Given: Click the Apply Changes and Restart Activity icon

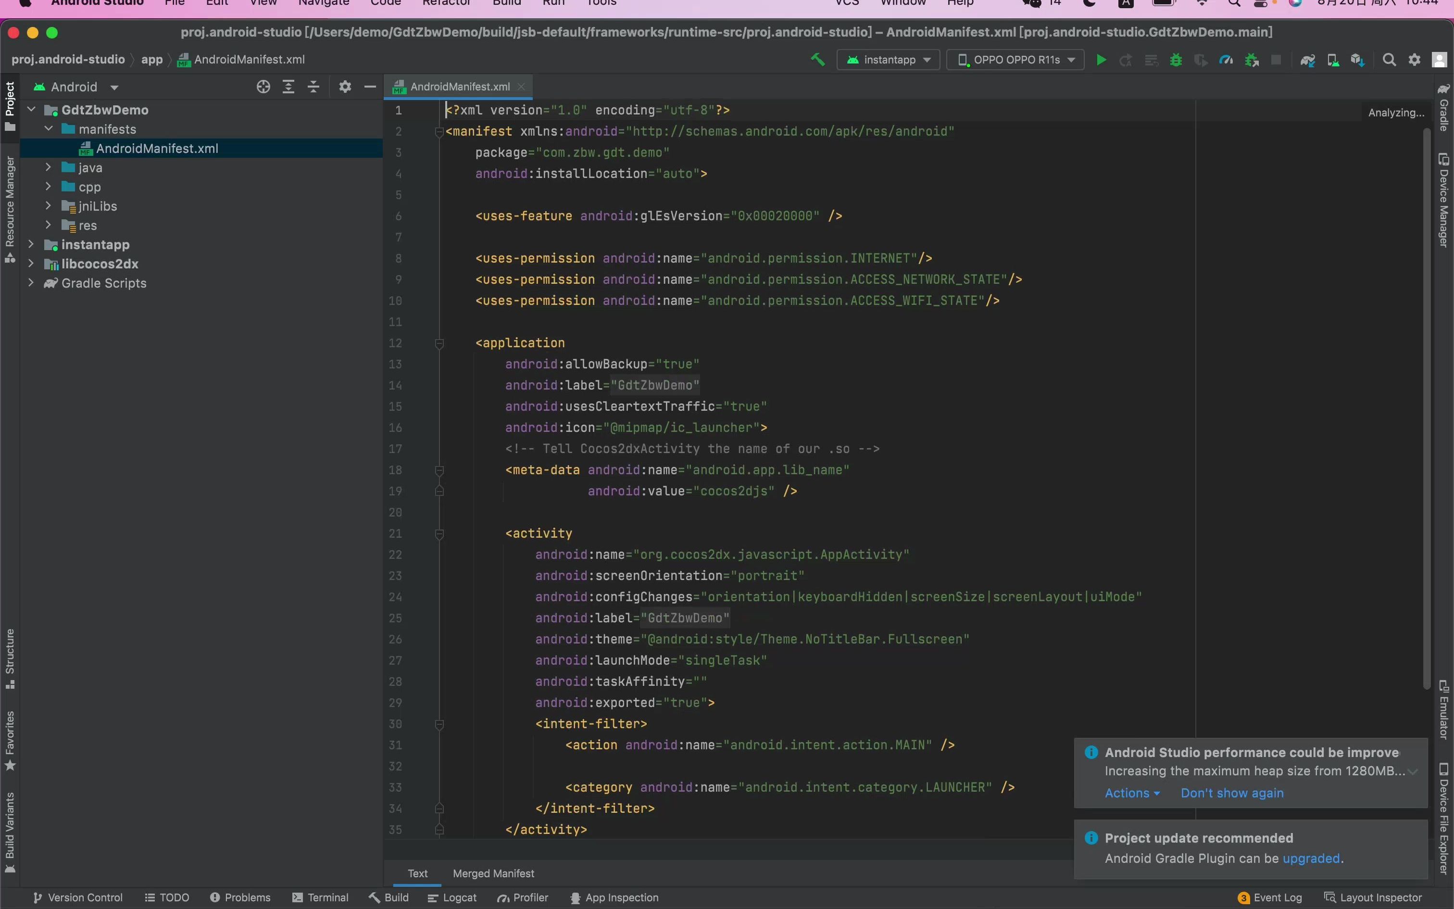Looking at the screenshot, I should pyautogui.click(x=1126, y=60).
